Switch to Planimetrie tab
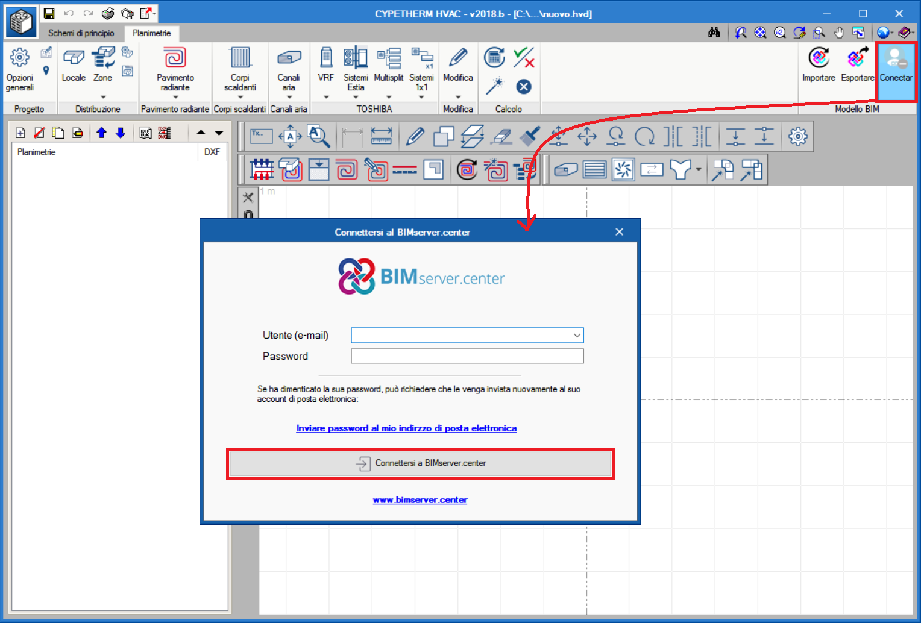The height and width of the screenshot is (623, 921). tap(152, 33)
